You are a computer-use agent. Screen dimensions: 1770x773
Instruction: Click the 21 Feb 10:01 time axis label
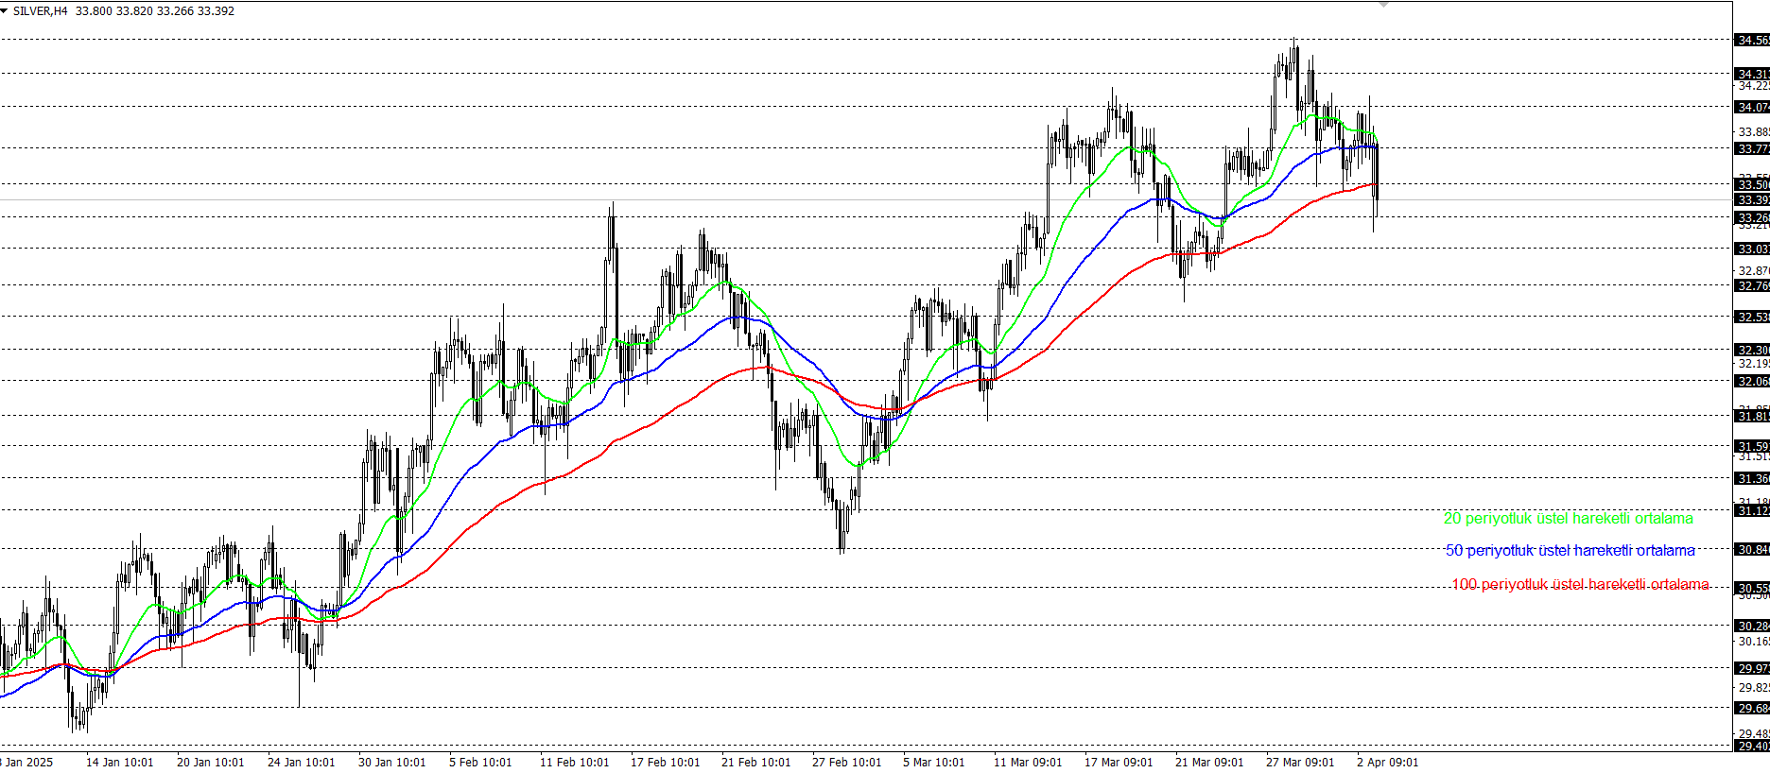755,762
